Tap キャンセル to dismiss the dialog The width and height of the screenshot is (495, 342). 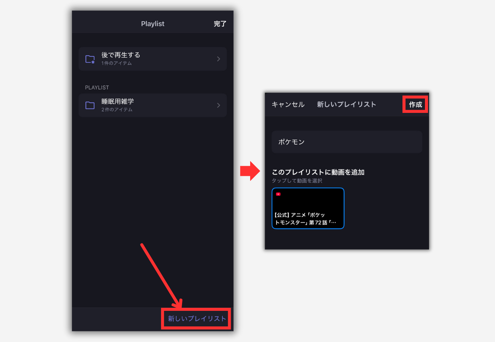click(x=288, y=104)
